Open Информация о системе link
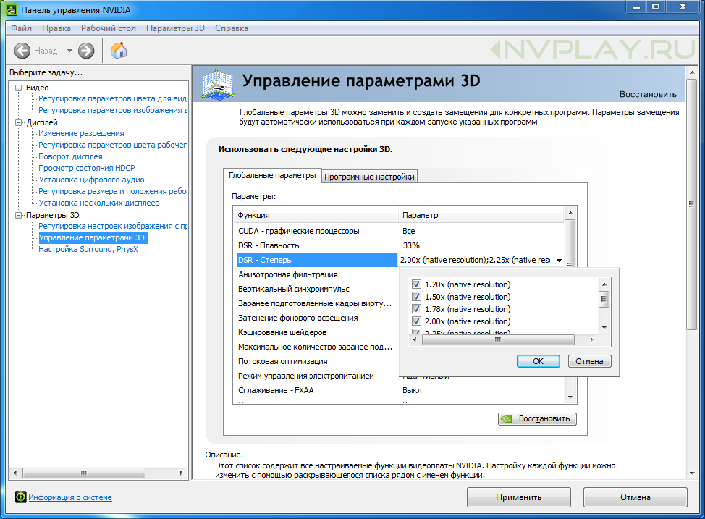The width and height of the screenshot is (705, 519). coord(70,497)
